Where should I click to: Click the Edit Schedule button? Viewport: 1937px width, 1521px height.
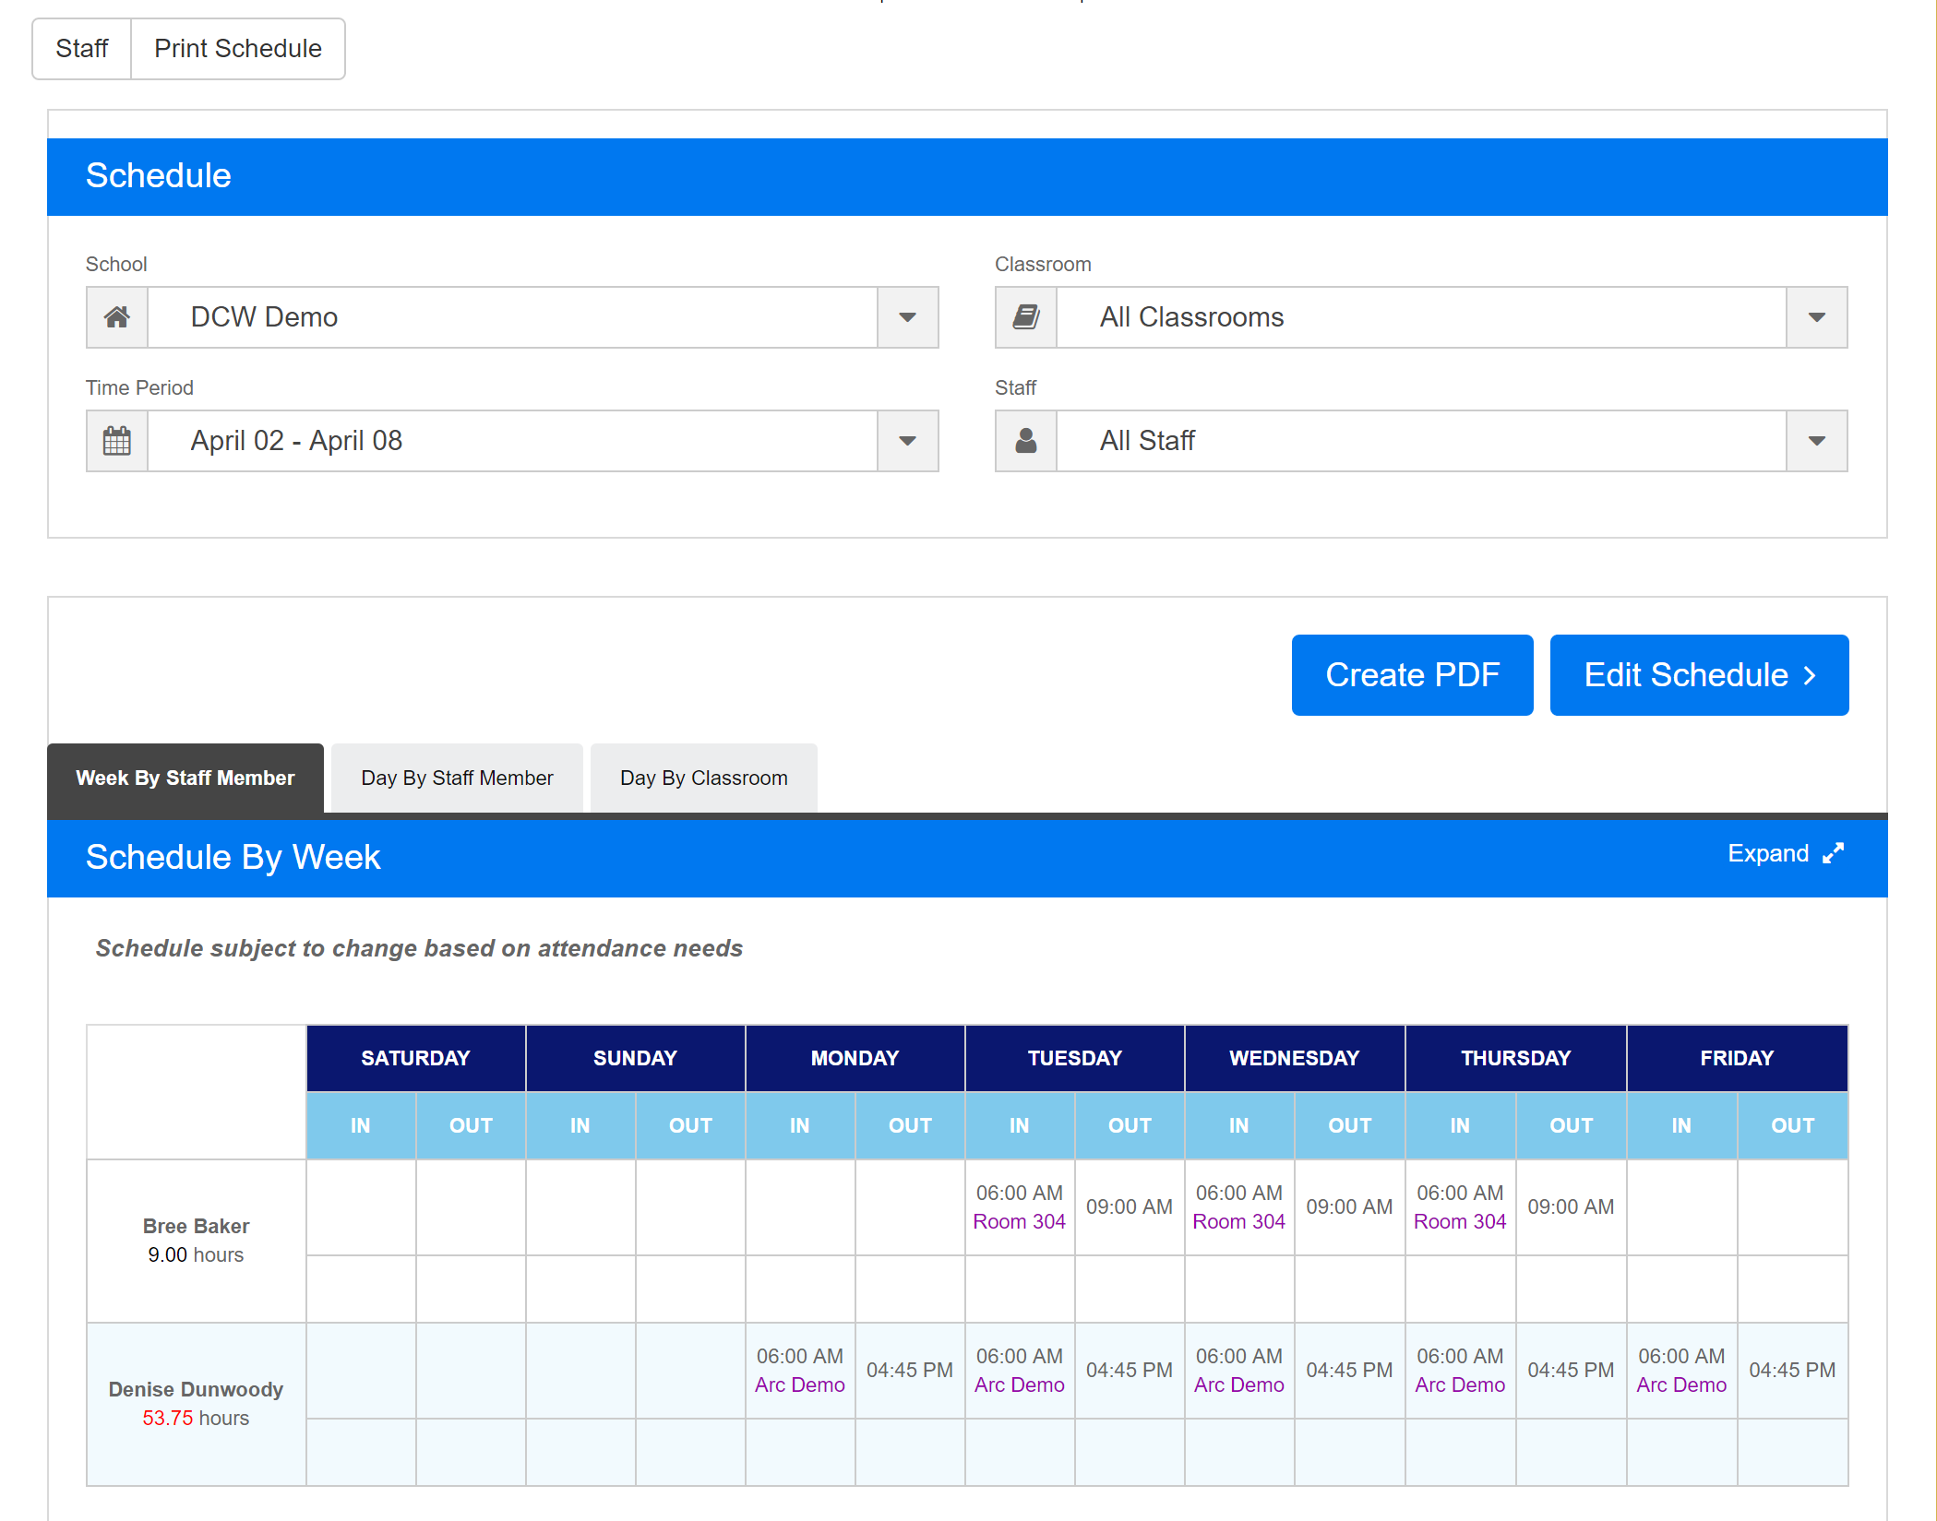click(x=1699, y=675)
